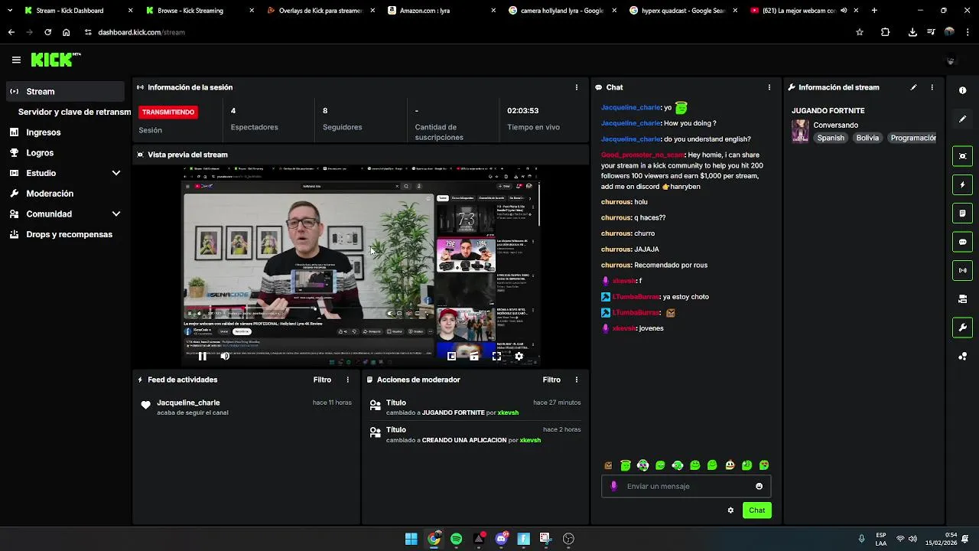Image resolution: width=979 pixels, height=551 pixels.
Task: Reload the dashboard page
Action: [47, 32]
